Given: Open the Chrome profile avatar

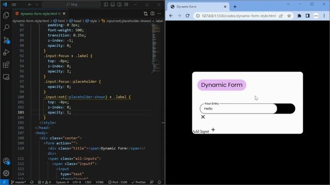Looking at the screenshot, I should point(316,16).
